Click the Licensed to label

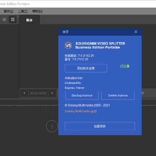pyautogui.click(x=73, y=83)
